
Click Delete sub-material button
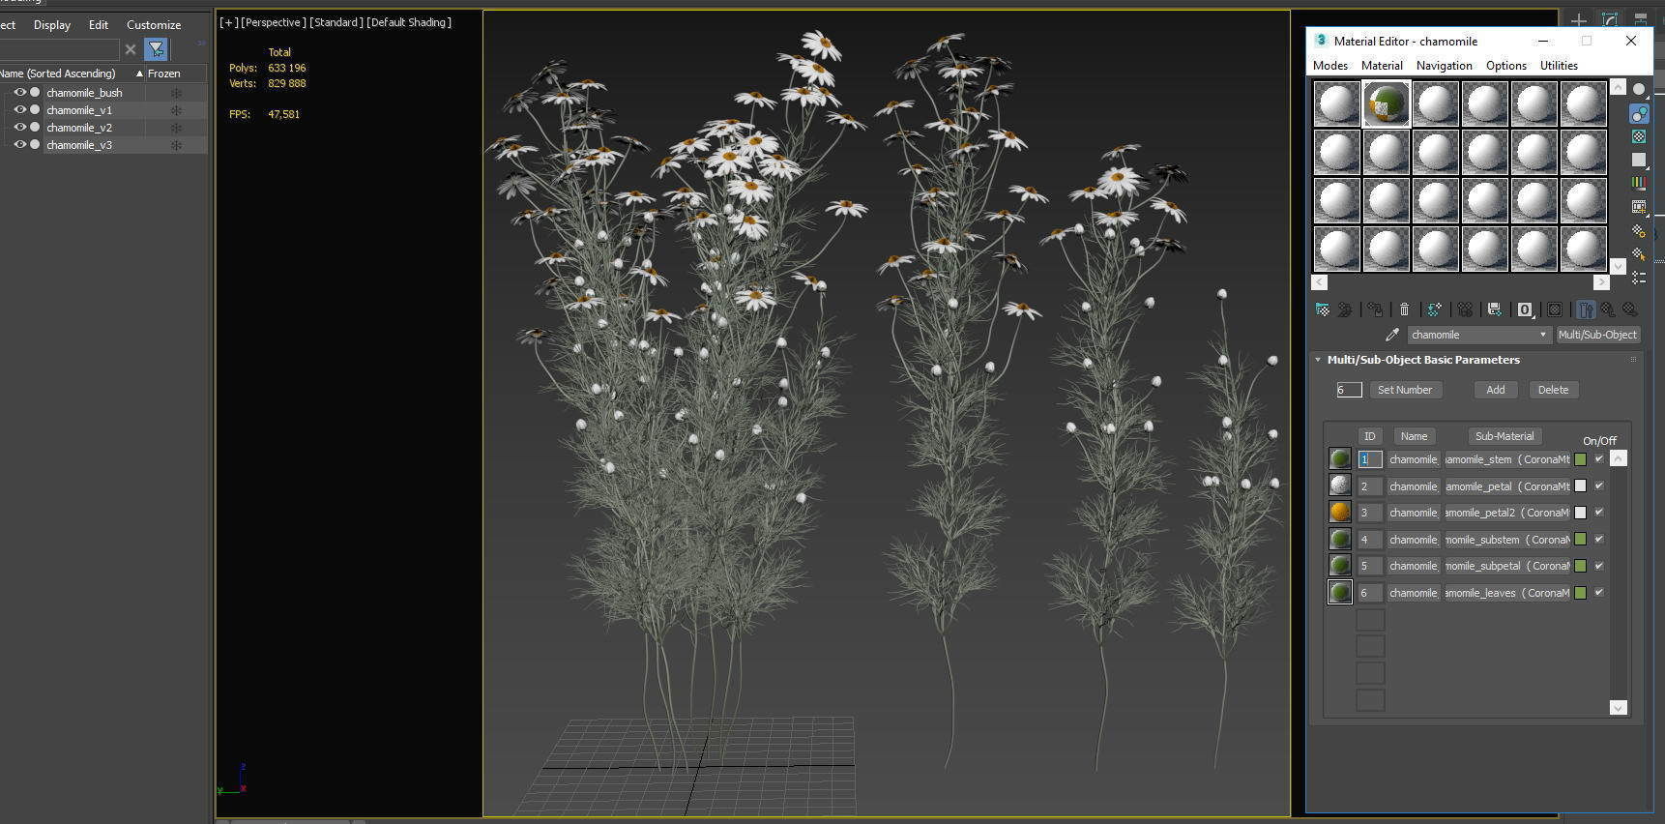coord(1553,390)
